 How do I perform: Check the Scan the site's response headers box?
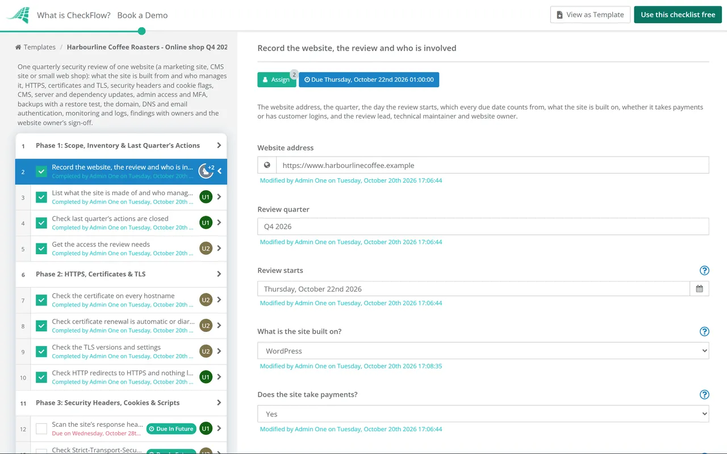41,428
